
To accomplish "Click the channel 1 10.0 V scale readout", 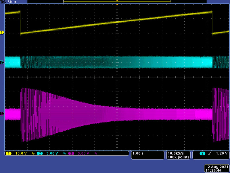I will pos(21,153).
